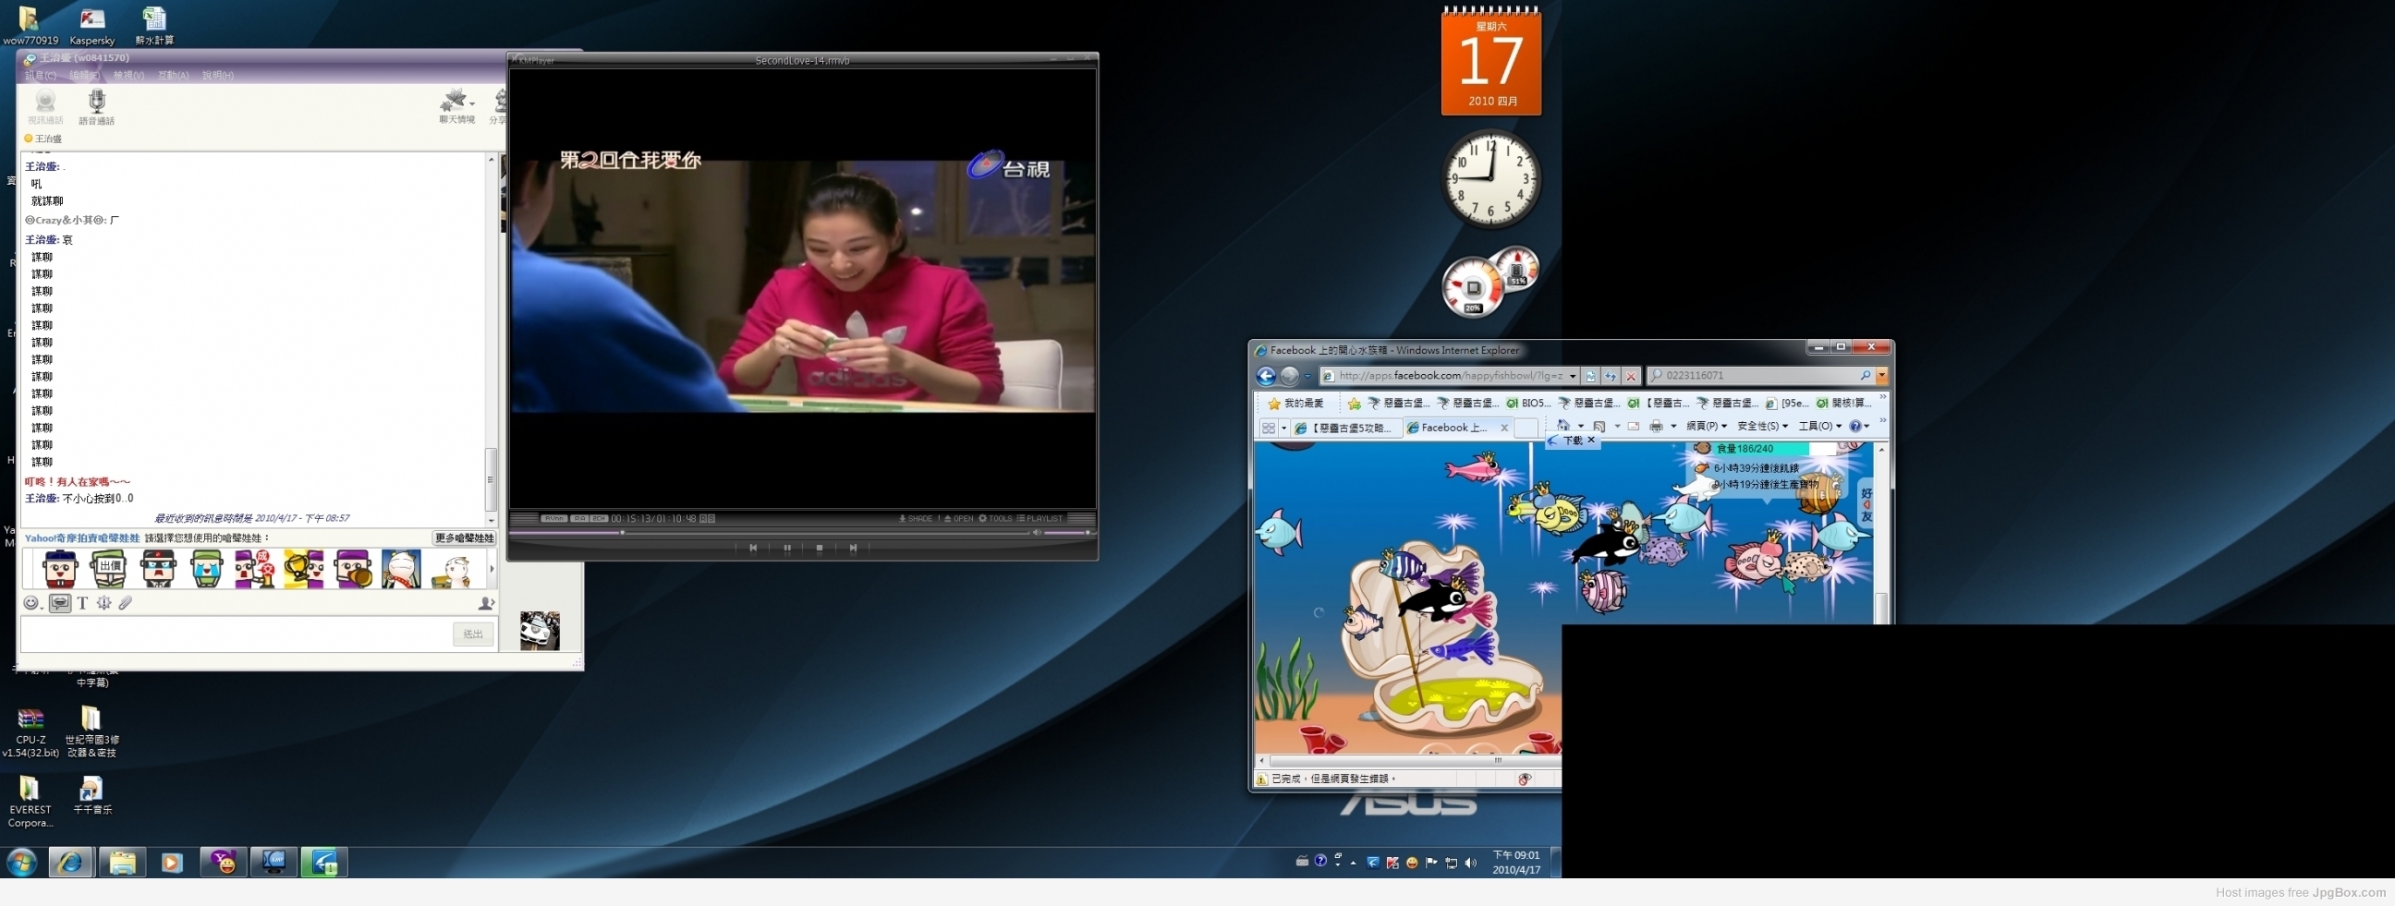Open KMPlayer's TOOLS menu
2395x906 pixels.
click(995, 518)
